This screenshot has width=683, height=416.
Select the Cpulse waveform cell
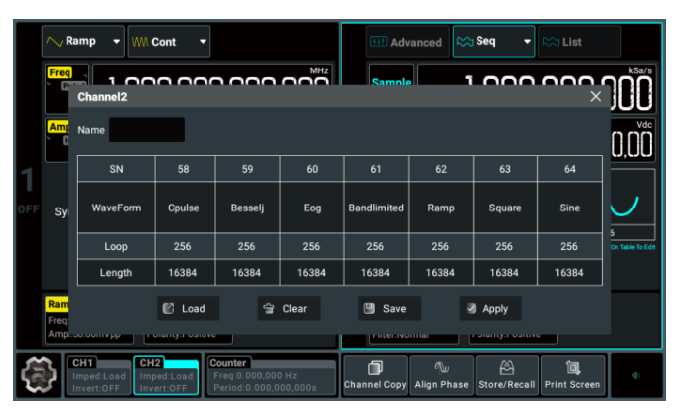pyautogui.click(x=184, y=208)
